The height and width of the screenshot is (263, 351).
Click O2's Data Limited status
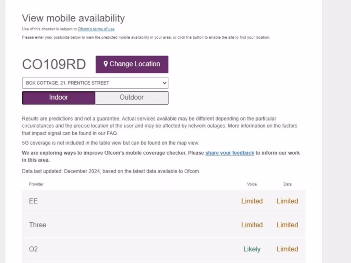(x=287, y=249)
